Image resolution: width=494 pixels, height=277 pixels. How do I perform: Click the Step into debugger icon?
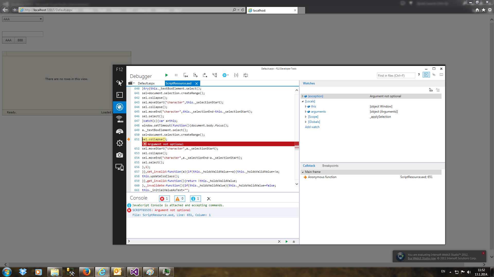tap(186, 75)
